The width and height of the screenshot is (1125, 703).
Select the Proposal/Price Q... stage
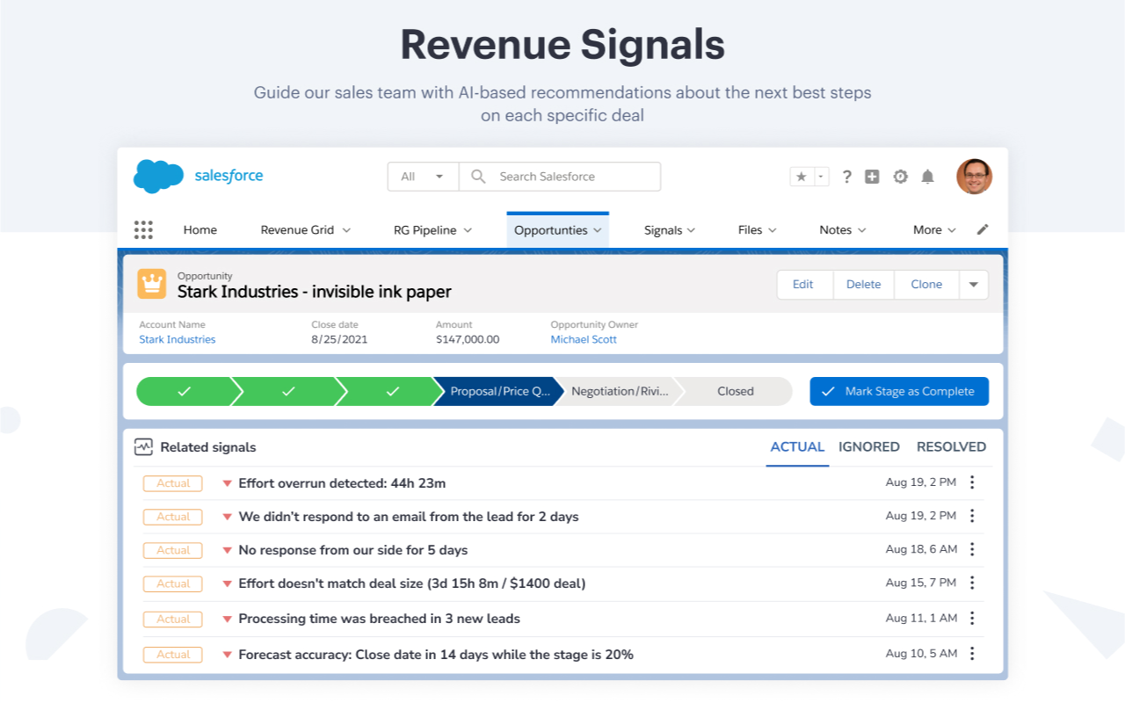tap(500, 392)
